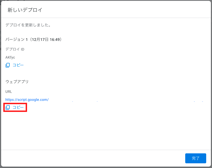Click the 完了 button to finish
Screen dimensions: 212x168
tap(195, 158)
